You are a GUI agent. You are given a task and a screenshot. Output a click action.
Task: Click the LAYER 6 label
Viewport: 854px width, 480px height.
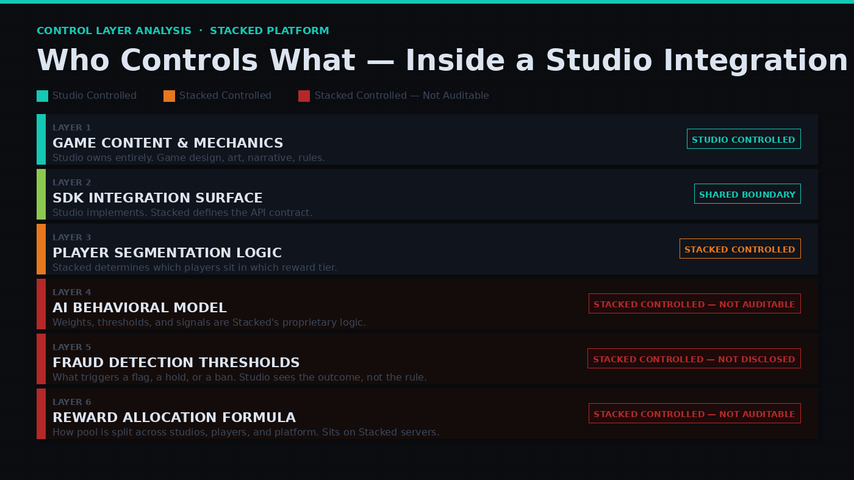pyautogui.click(x=72, y=402)
